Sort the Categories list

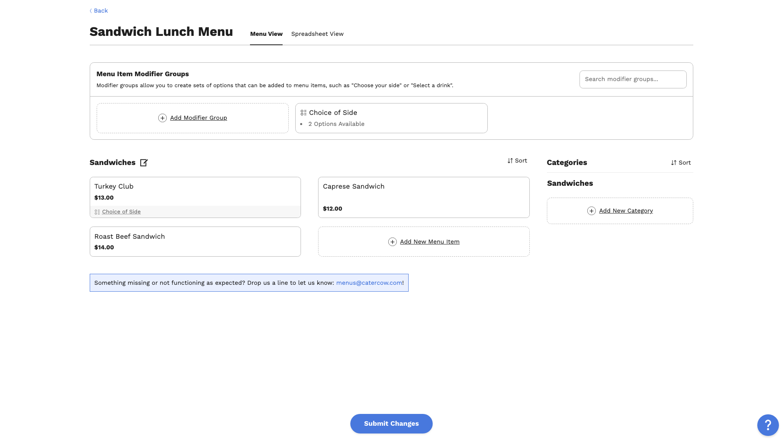[x=681, y=163]
